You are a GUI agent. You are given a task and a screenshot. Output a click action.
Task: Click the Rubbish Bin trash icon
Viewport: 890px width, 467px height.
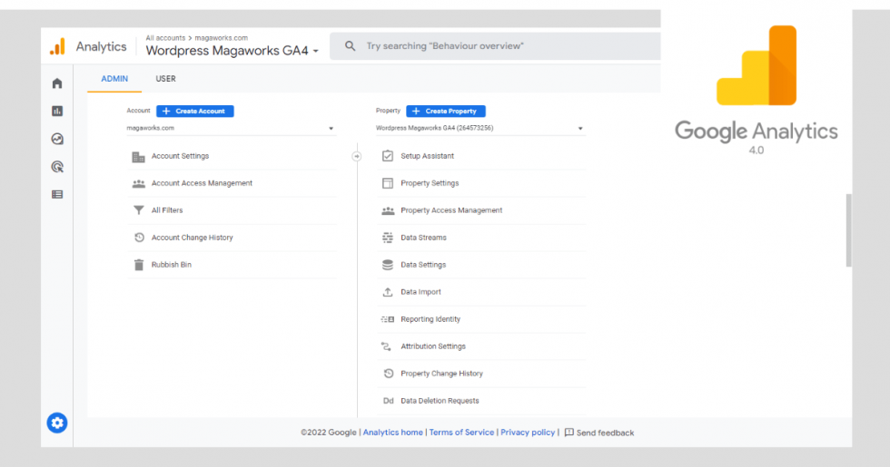(x=138, y=265)
